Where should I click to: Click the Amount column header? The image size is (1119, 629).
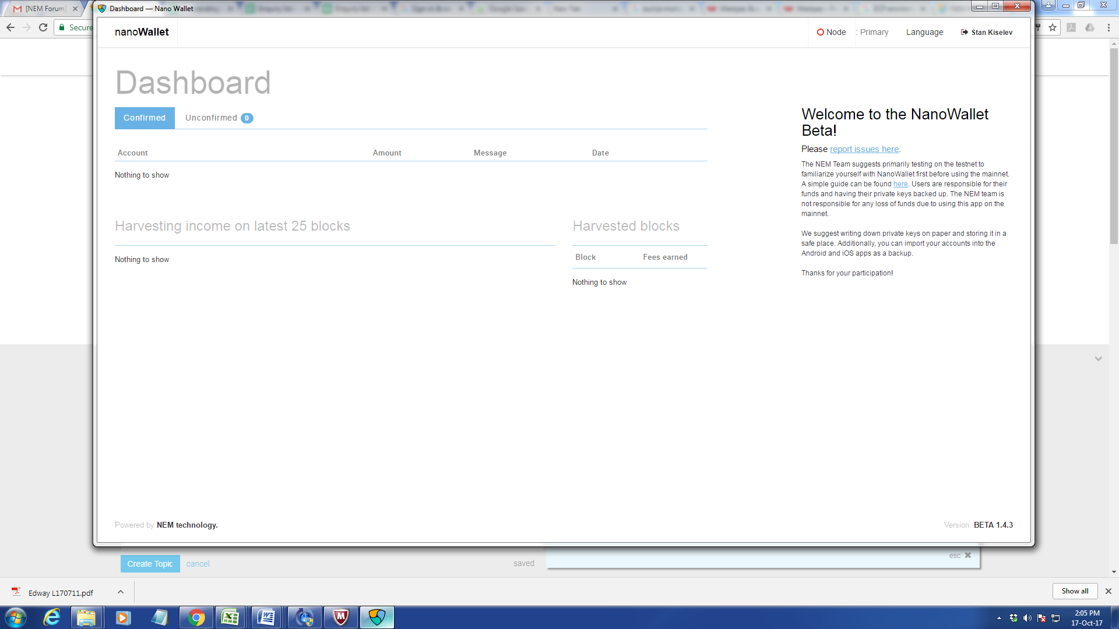(387, 153)
